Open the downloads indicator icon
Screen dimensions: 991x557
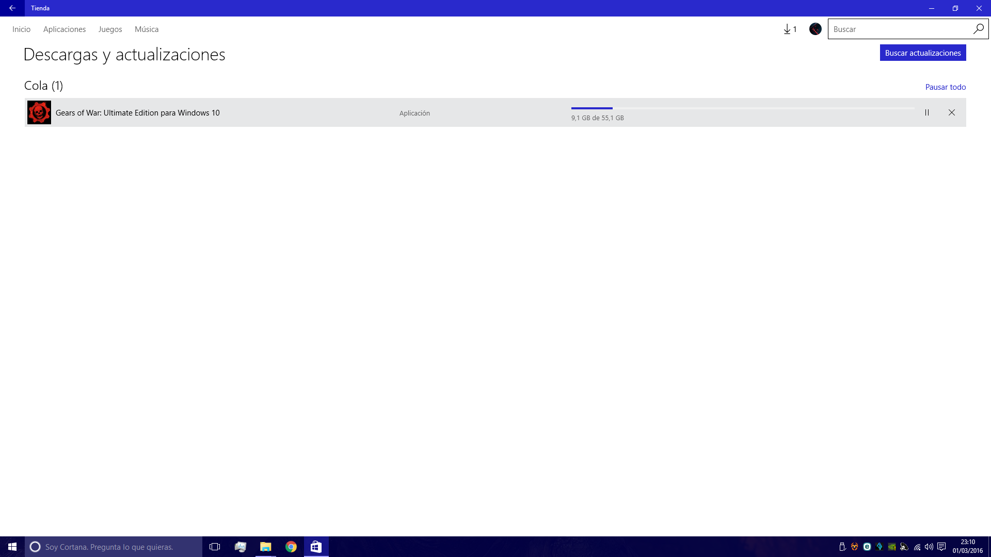coord(790,29)
